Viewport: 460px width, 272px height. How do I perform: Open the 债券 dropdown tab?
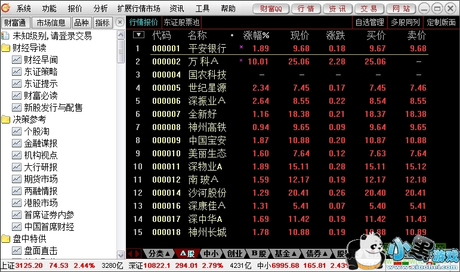(x=317, y=254)
